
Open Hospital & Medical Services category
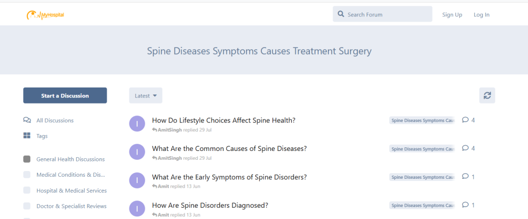click(x=71, y=191)
